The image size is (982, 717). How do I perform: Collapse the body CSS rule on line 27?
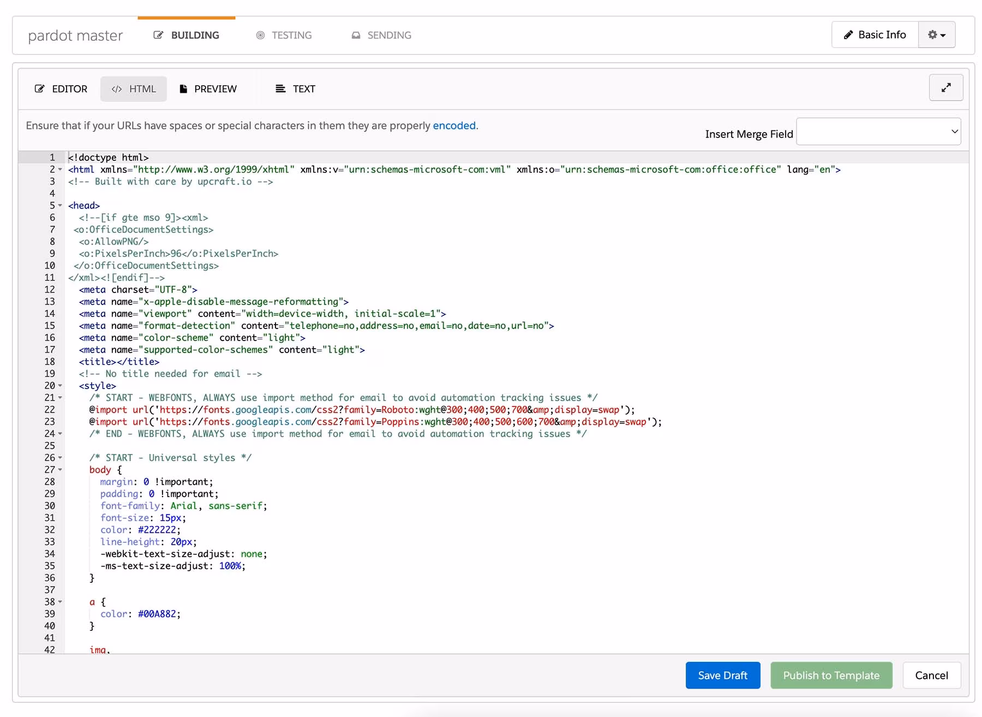click(60, 470)
